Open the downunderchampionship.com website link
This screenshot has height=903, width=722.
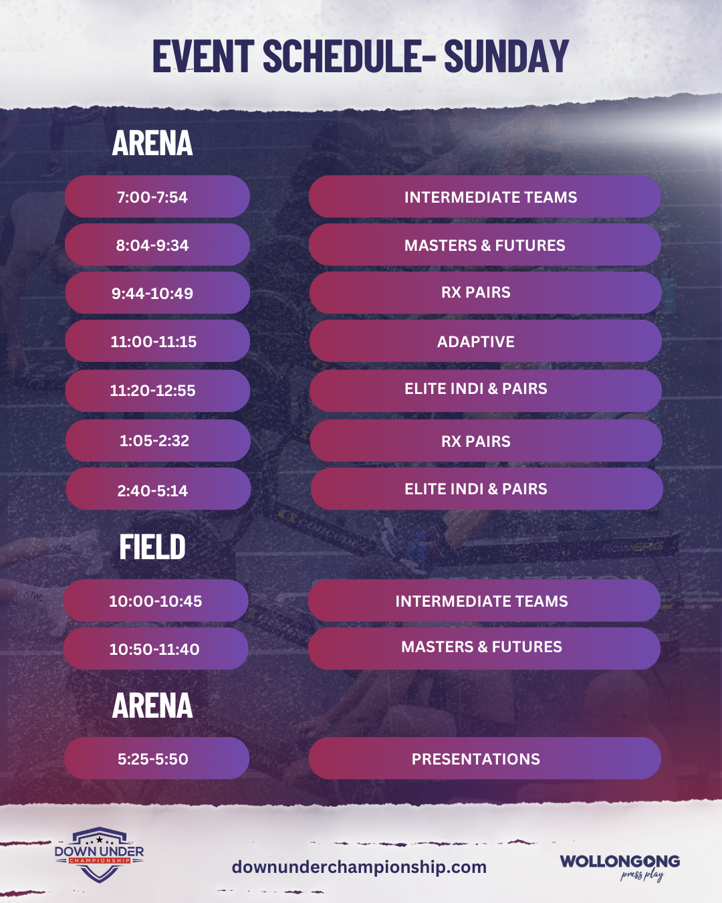coord(359,867)
